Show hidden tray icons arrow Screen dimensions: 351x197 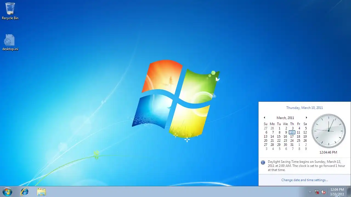click(x=310, y=192)
